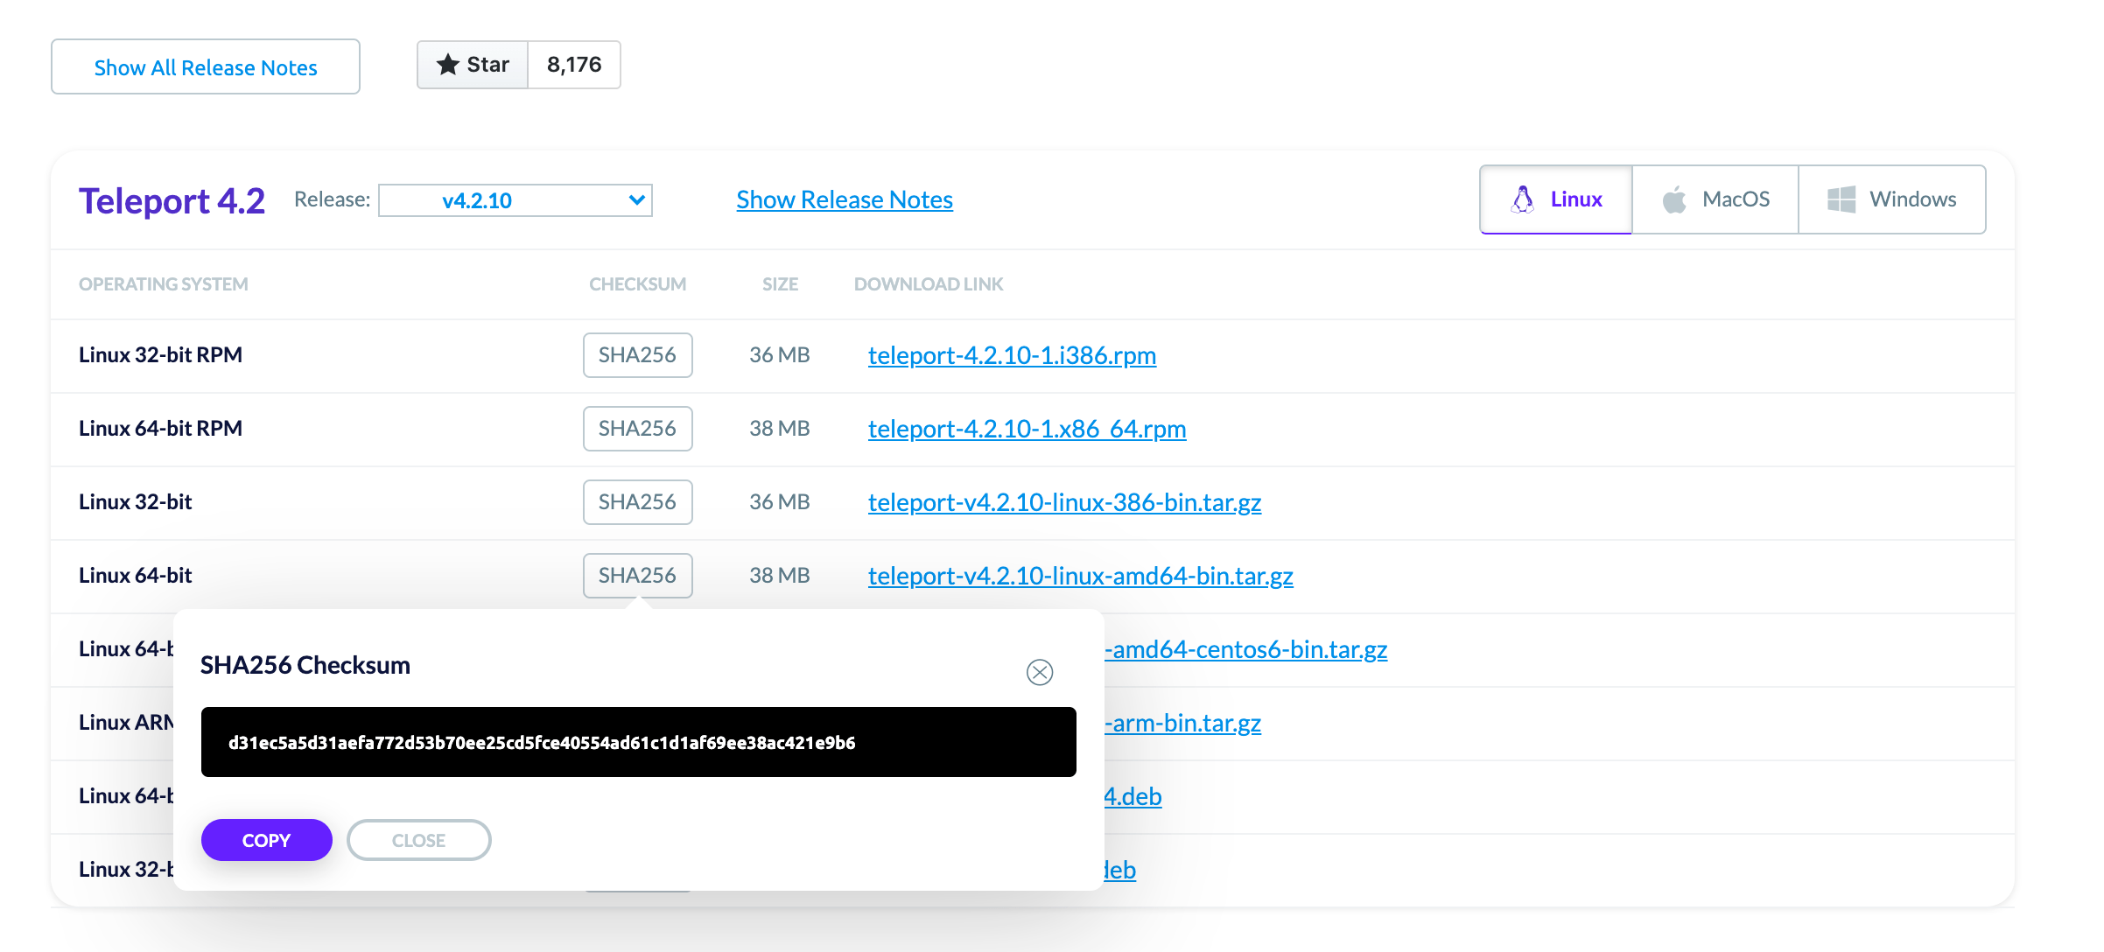Switch to the Windows tab
This screenshot has height=952, width=2104.
tap(1892, 199)
